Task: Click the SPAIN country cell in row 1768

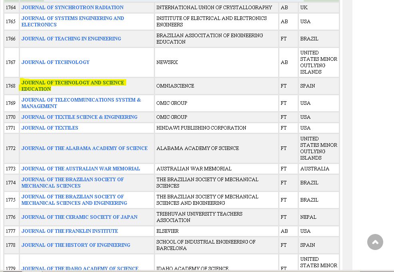Action: tap(318, 86)
